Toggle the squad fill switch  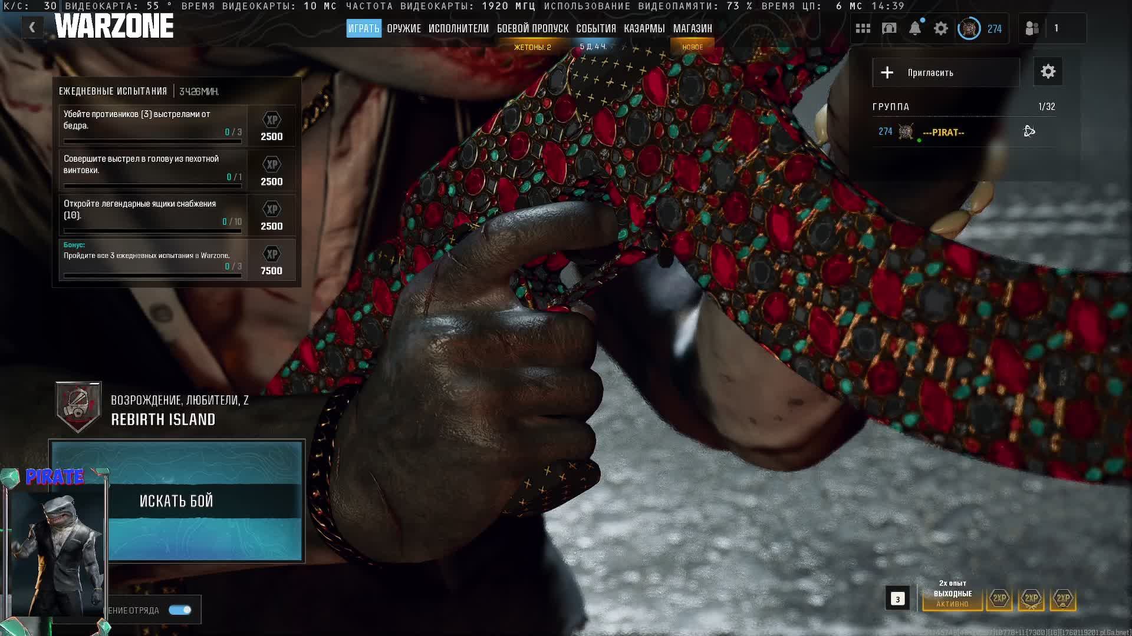click(180, 610)
